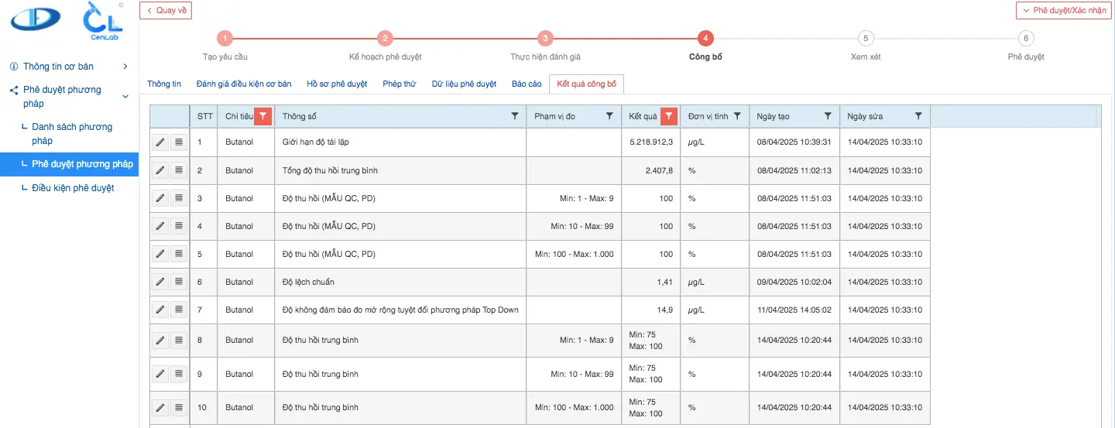Open the active Chỉ tiêu column filter

[x=263, y=116]
